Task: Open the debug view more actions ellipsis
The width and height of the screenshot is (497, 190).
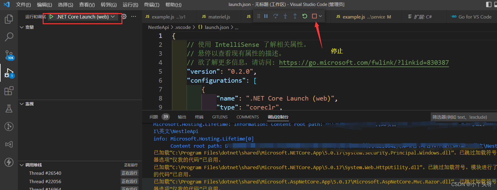Action: (x=133, y=17)
